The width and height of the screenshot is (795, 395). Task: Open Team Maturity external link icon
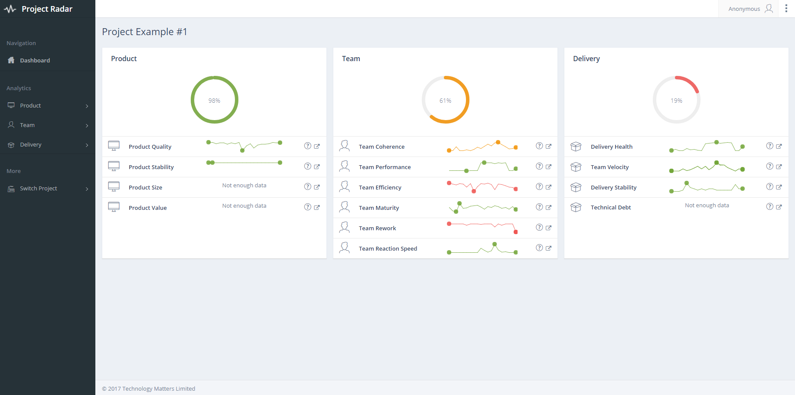tap(548, 208)
